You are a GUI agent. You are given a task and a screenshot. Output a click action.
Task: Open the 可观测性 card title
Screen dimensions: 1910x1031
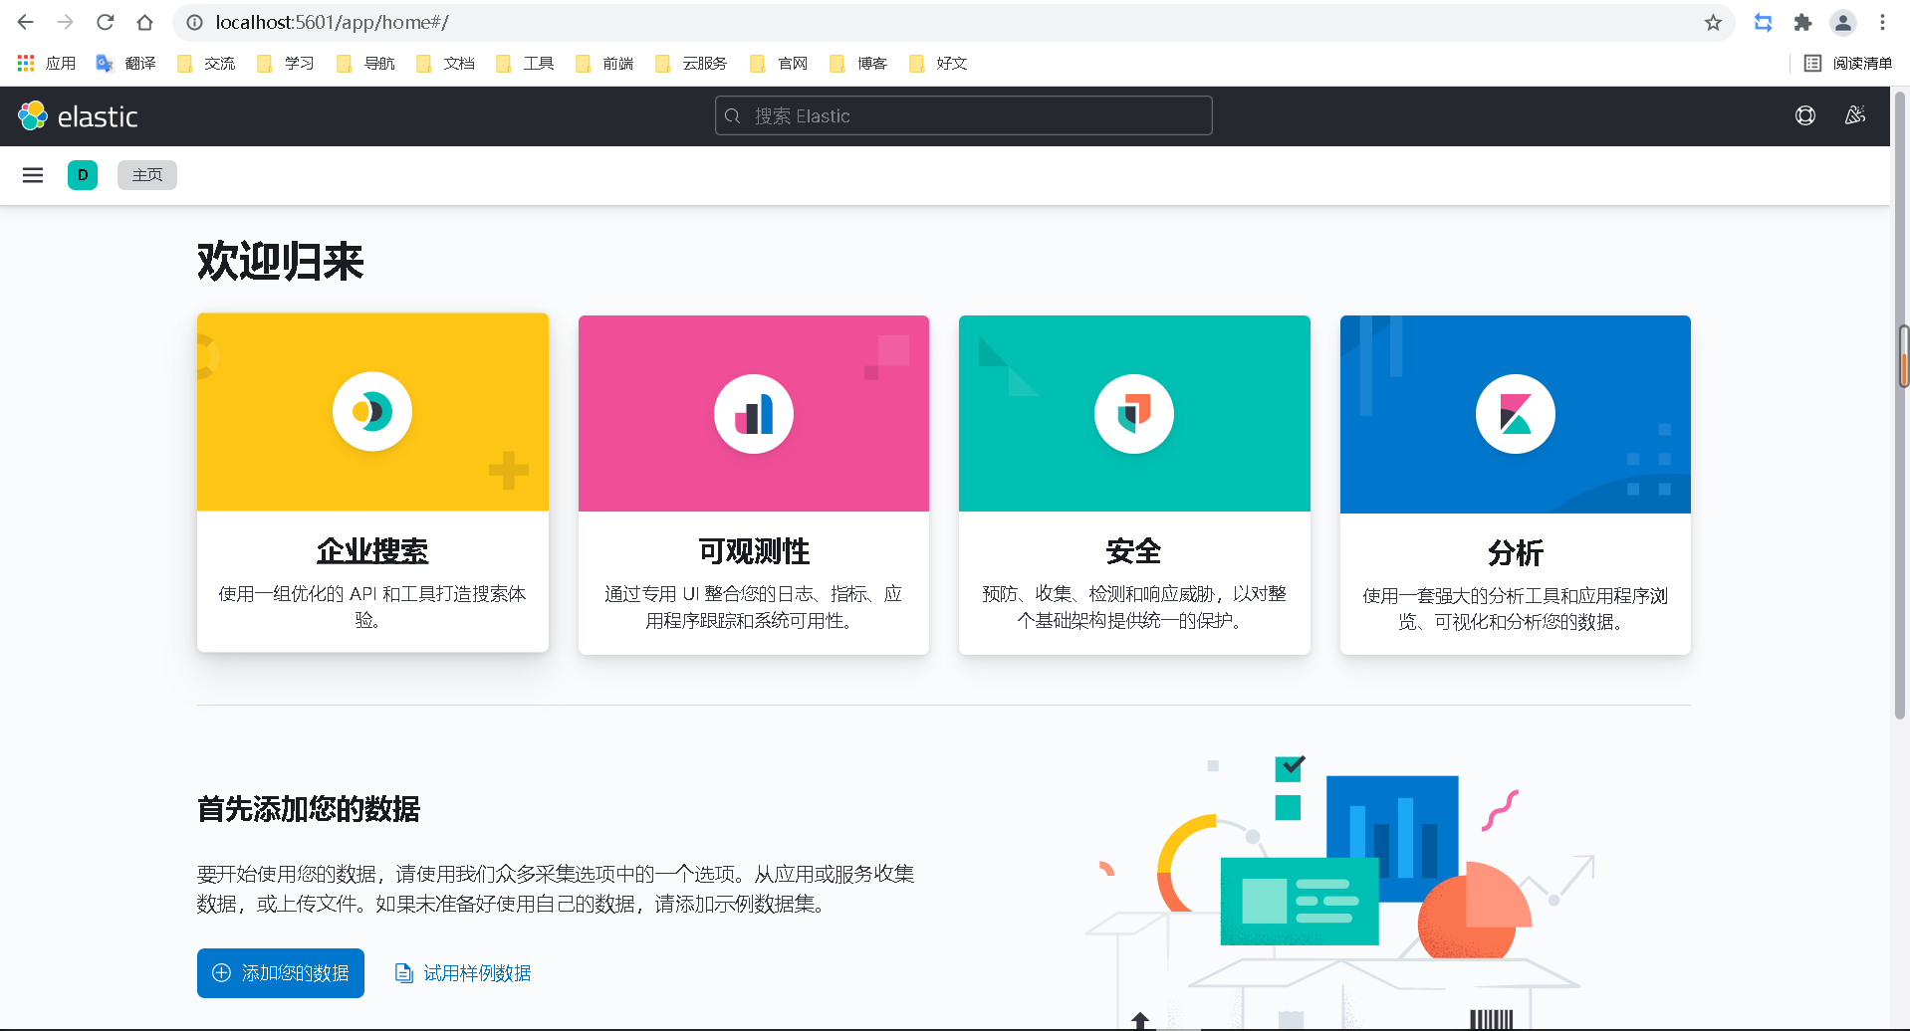click(754, 551)
